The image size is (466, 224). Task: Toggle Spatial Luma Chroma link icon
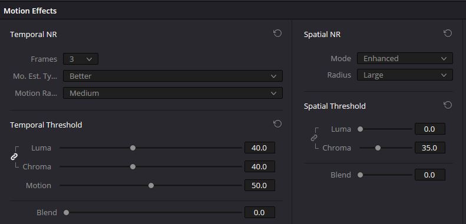314,138
